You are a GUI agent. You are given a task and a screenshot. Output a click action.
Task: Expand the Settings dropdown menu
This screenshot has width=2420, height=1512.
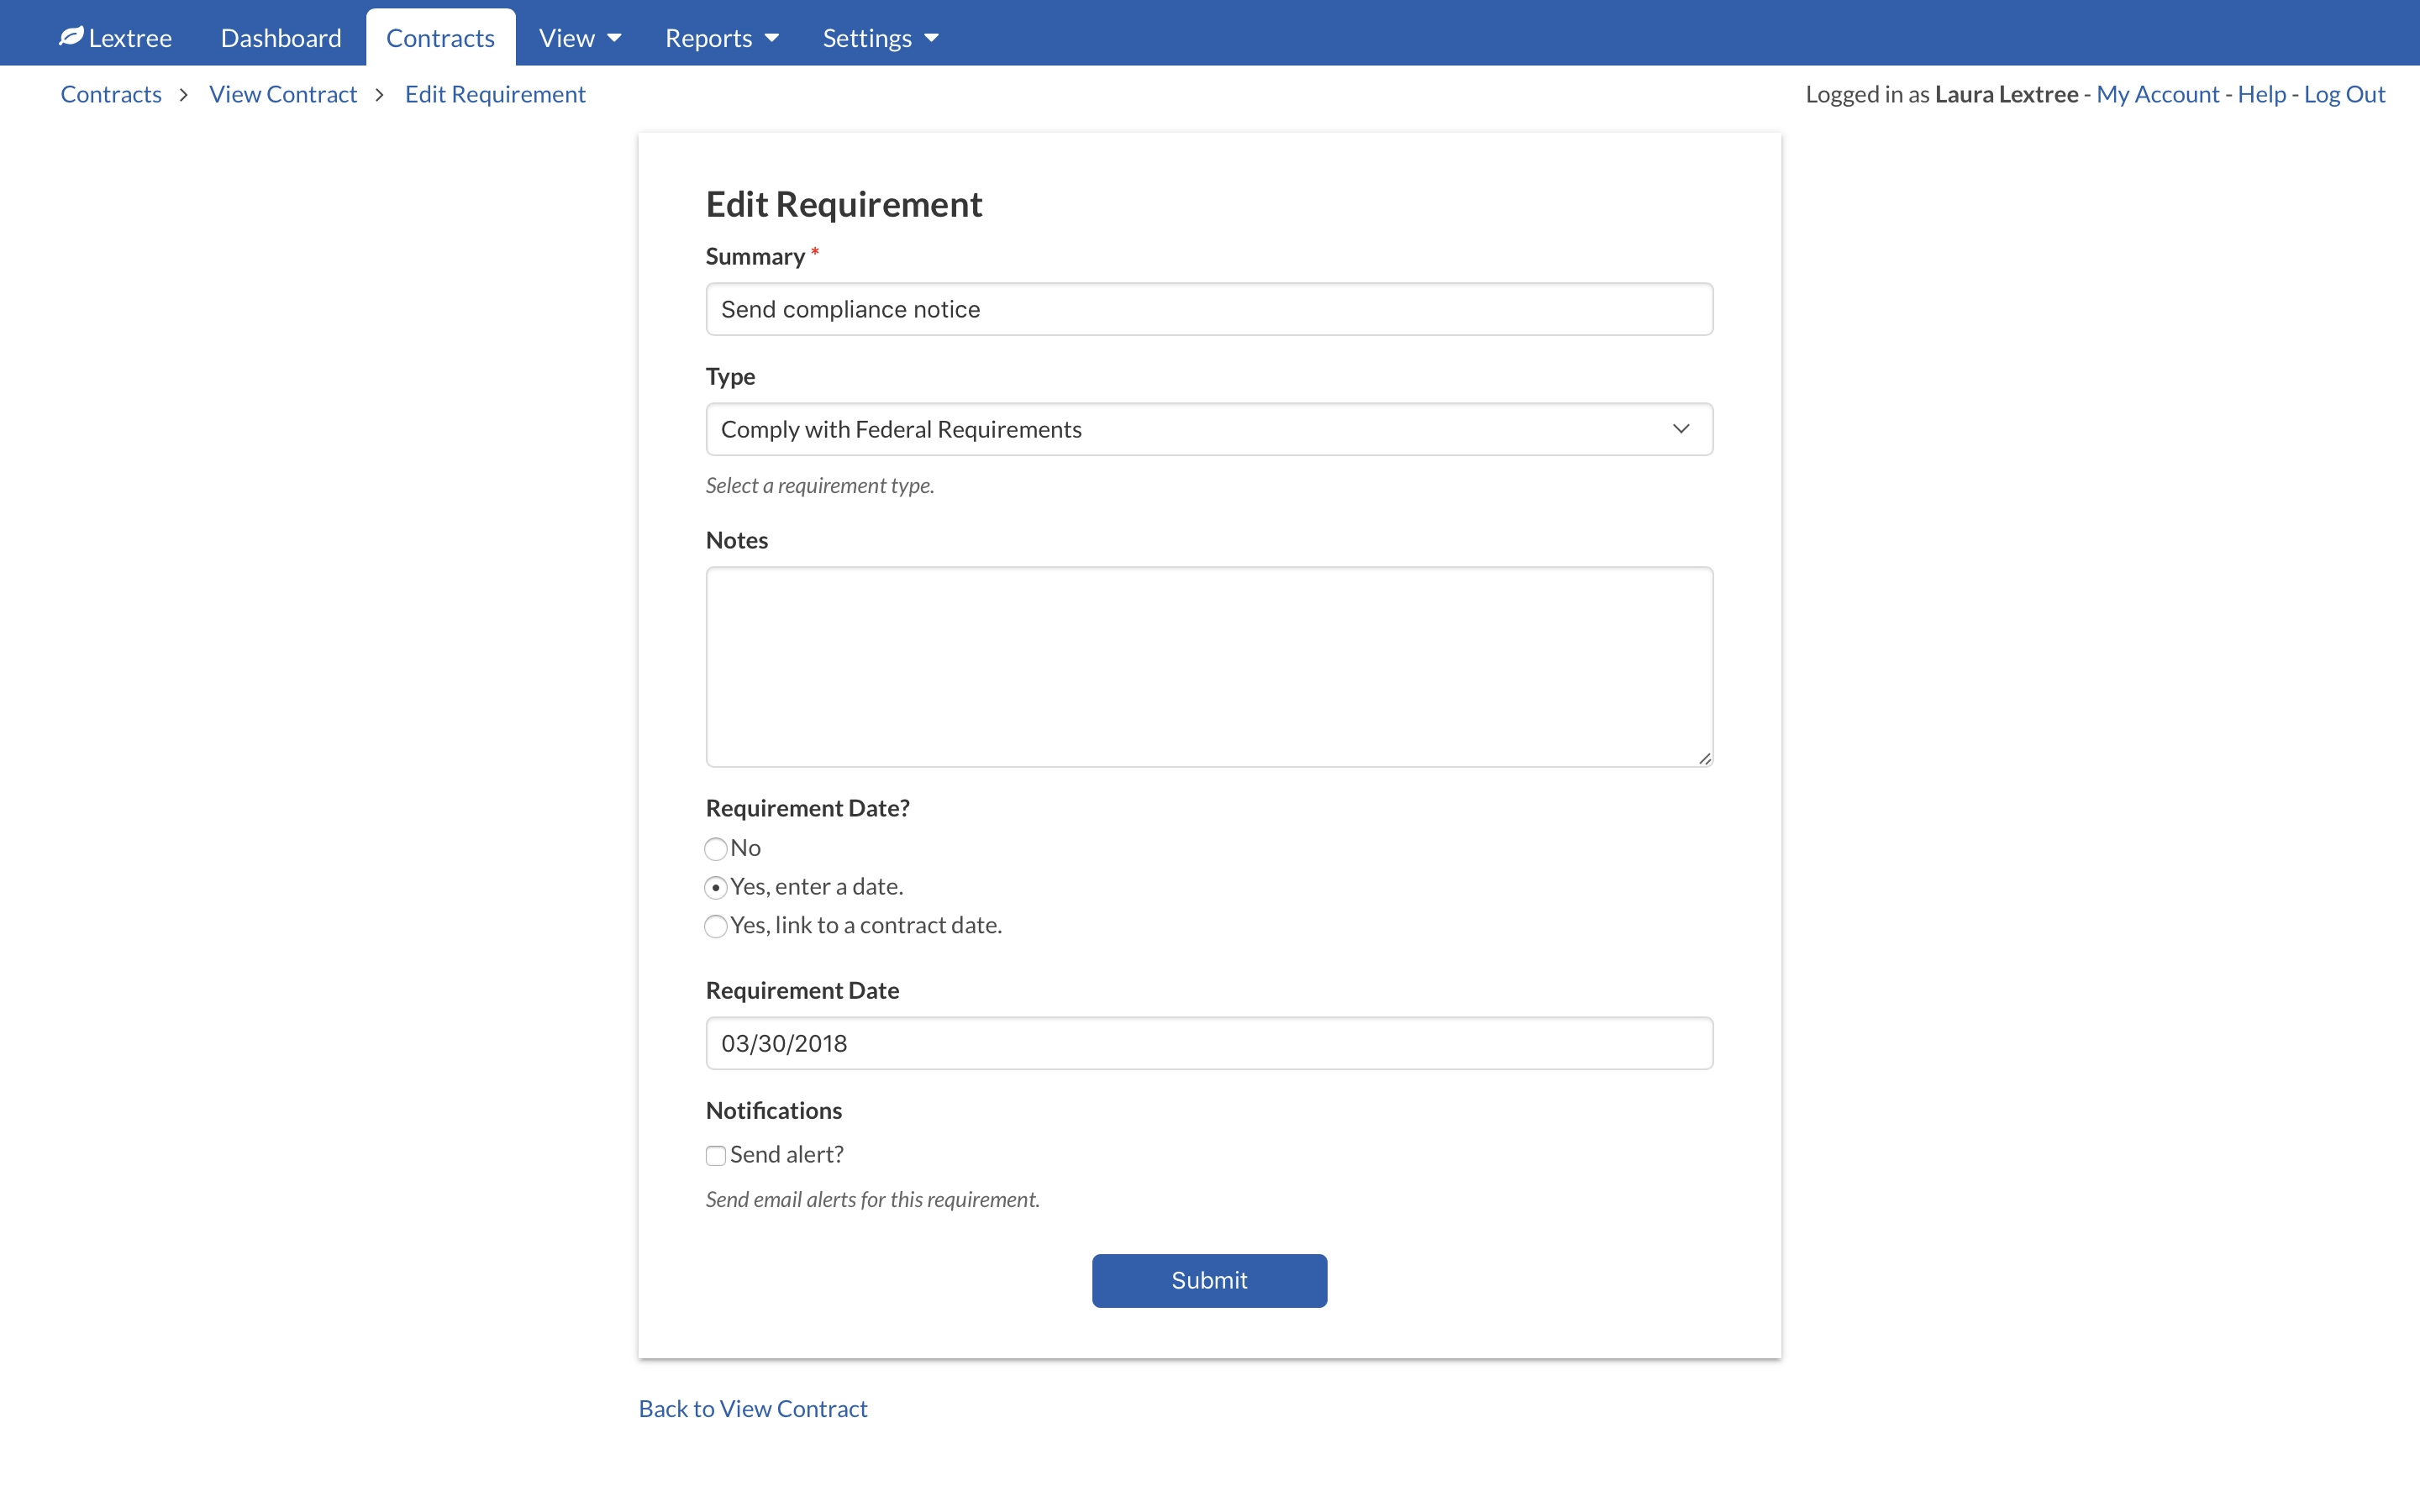click(x=878, y=37)
